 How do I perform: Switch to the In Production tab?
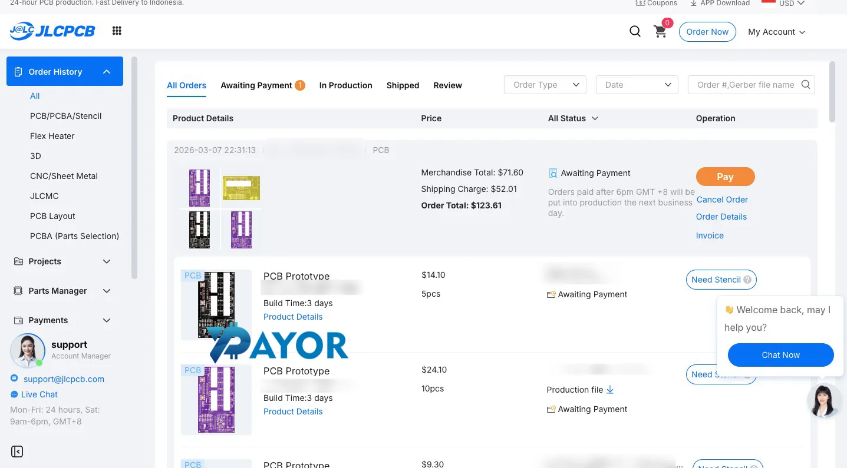click(345, 85)
